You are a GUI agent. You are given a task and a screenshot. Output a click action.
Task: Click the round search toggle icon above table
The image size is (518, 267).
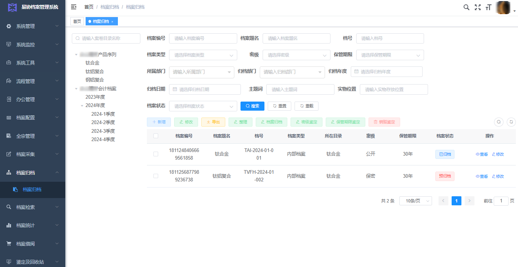coord(499,122)
